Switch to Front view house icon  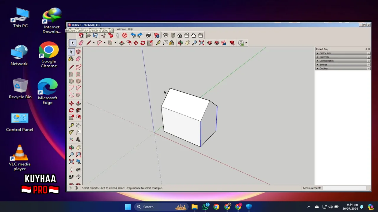point(180,35)
